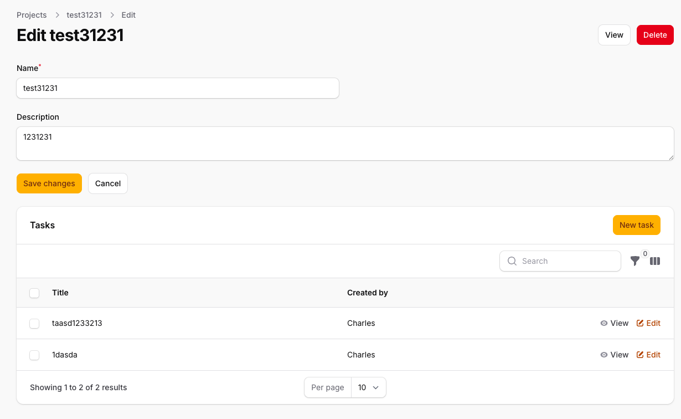Click the magnifier icon in the search box
Viewport: 681px width, 419px height.
coord(512,261)
